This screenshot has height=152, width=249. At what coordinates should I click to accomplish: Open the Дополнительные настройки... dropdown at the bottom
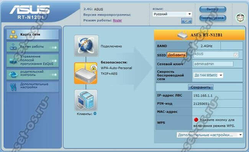click(210, 135)
